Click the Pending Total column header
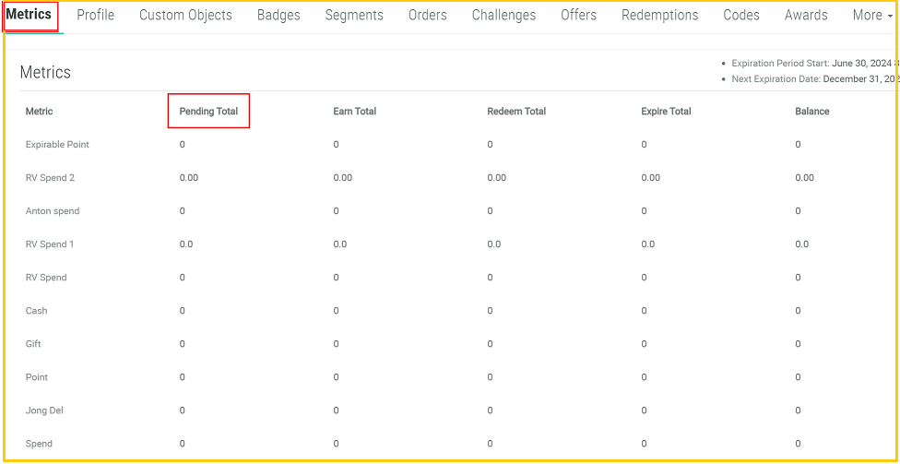The image size is (900, 464). click(208, 112)
